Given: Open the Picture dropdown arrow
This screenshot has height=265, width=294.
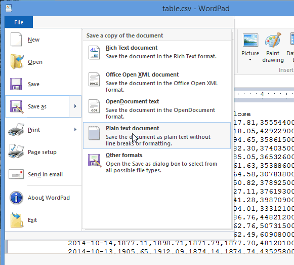Looking at the screenshot, I should pyautogui.click(x=250, y=60).
